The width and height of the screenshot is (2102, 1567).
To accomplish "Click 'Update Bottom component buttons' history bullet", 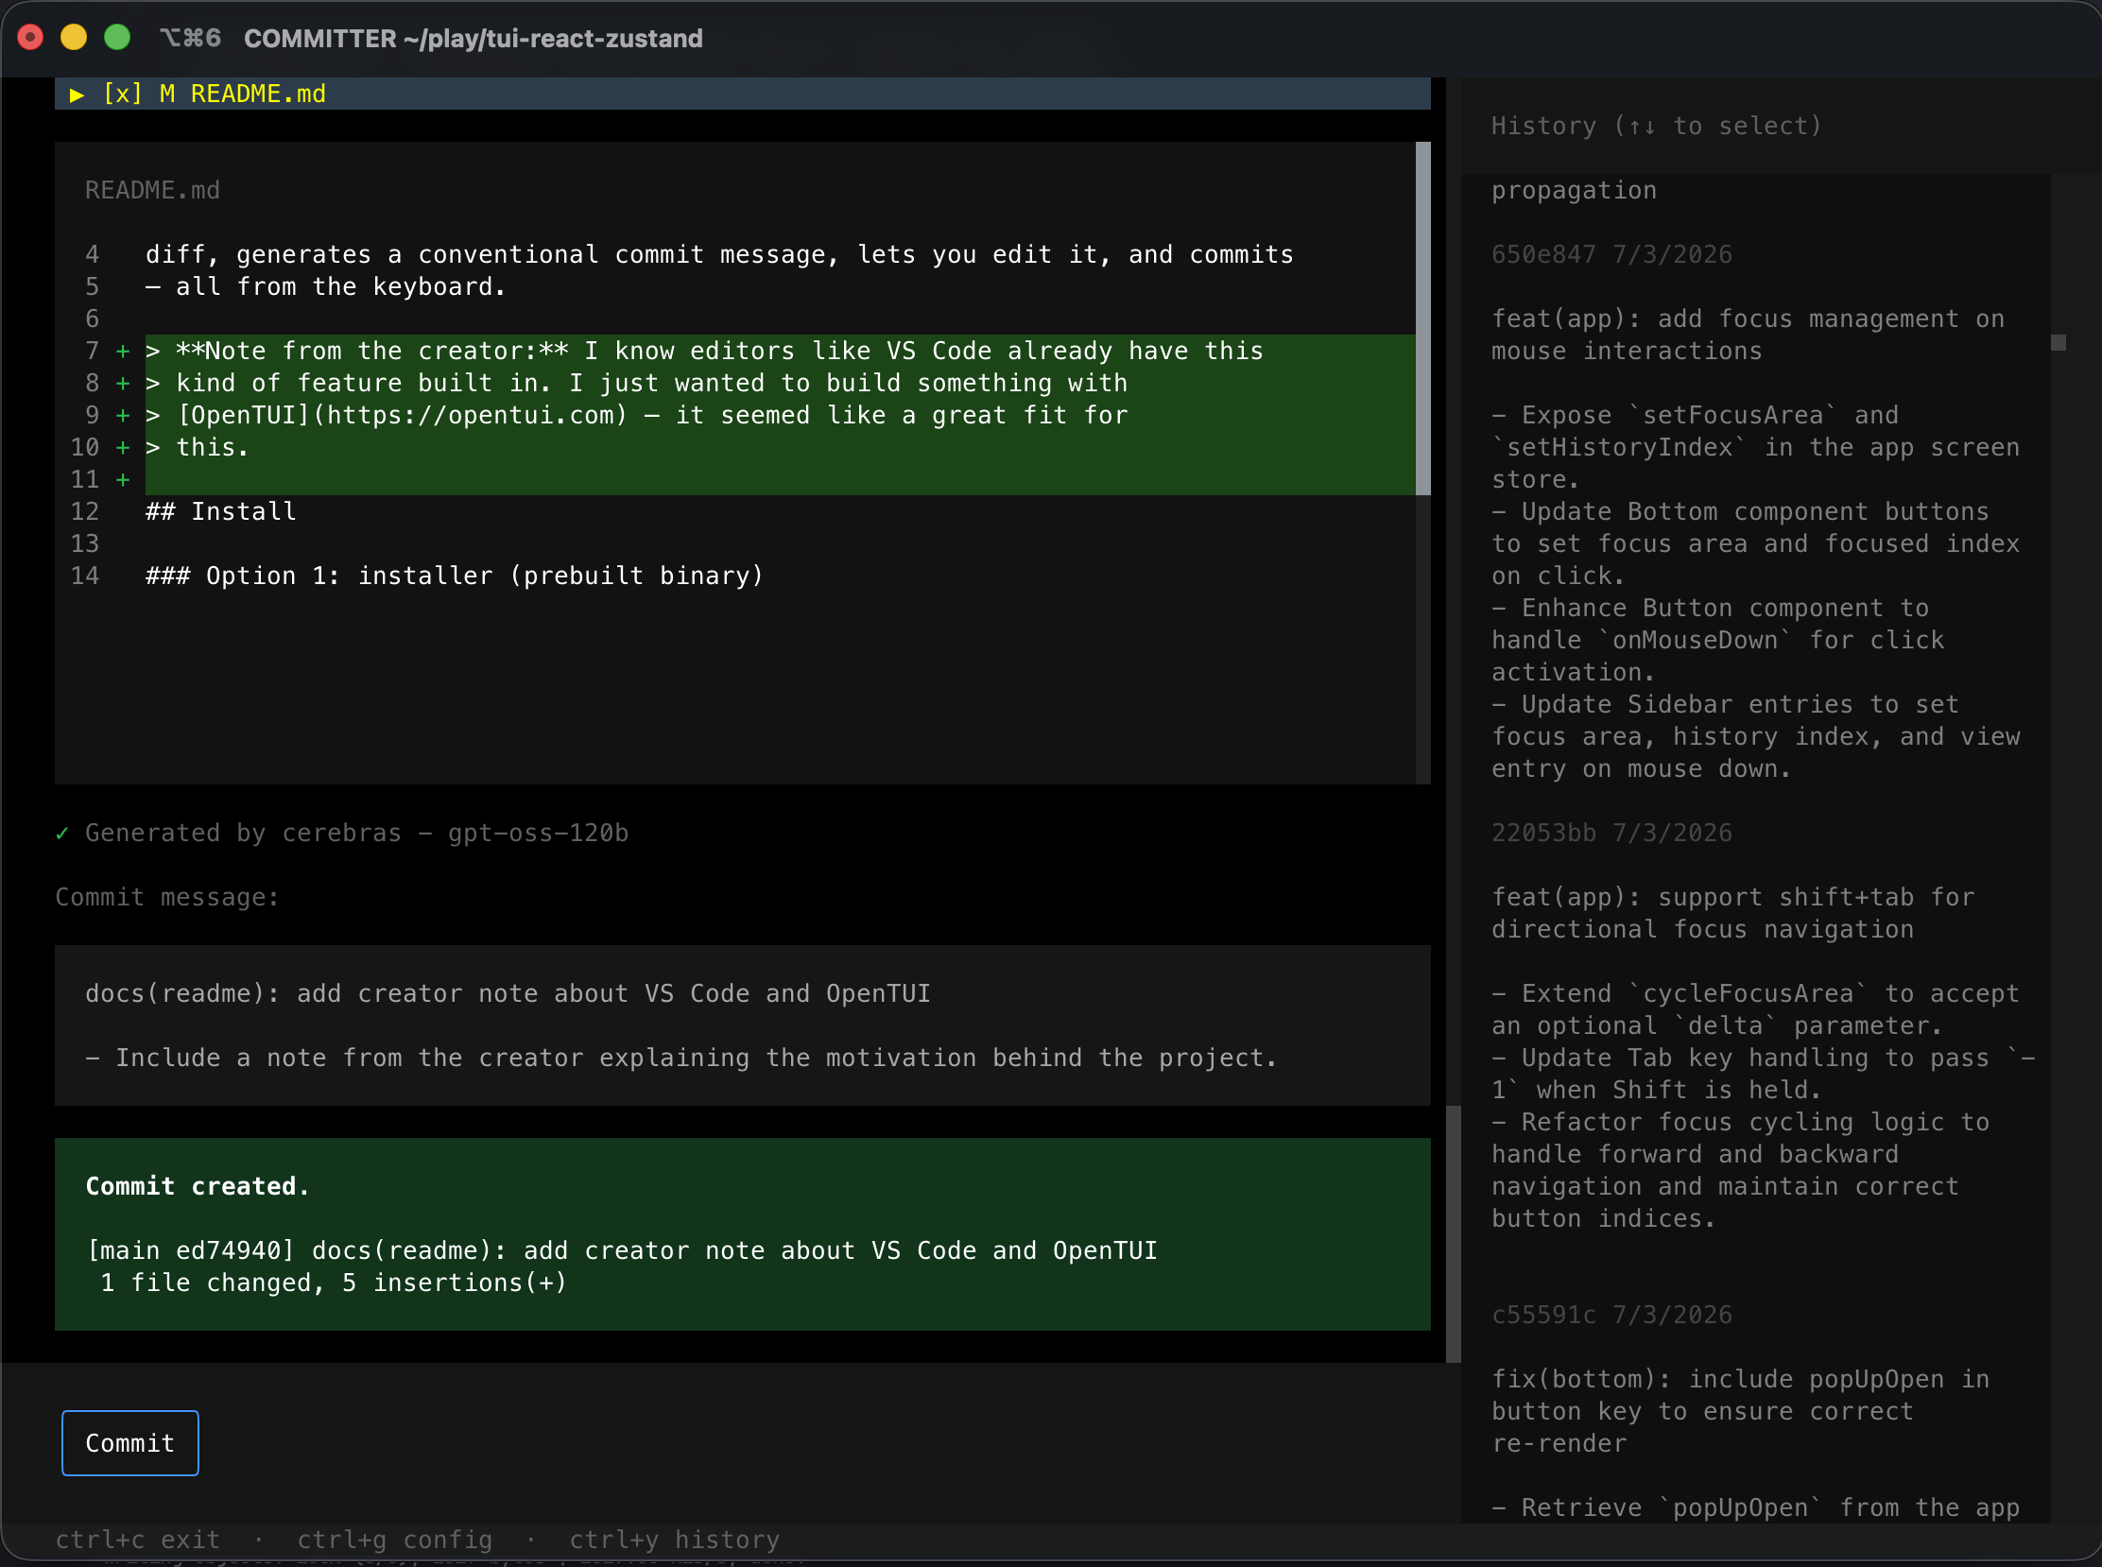I will (1756, 543).
